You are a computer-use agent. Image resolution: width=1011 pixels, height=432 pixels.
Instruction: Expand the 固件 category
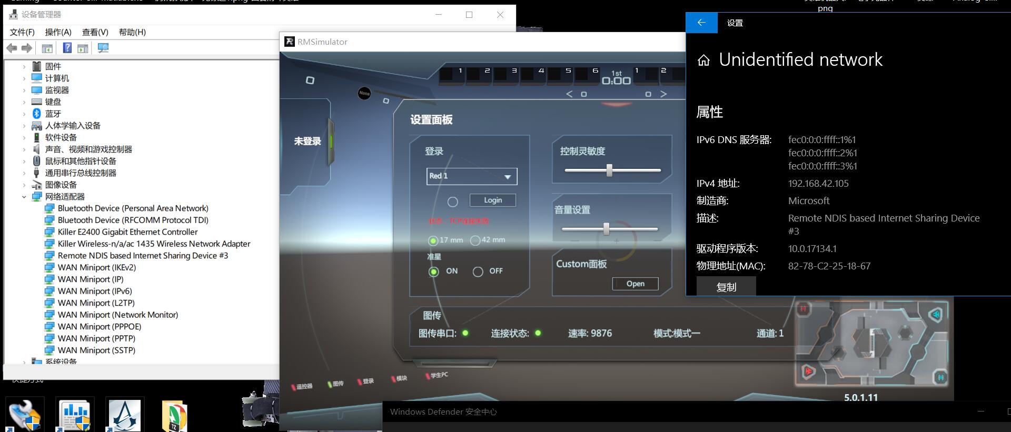(24, 67)
